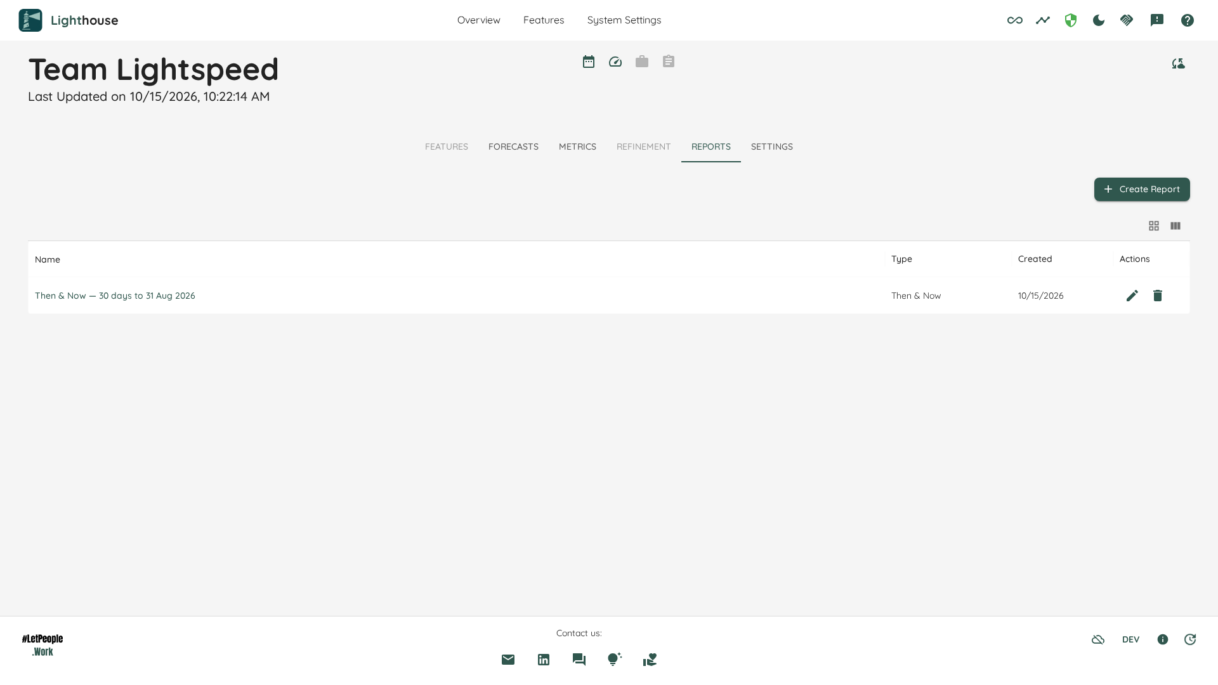Click the green shield icon
This screenshot has height=685, width=1218.
1071,20
